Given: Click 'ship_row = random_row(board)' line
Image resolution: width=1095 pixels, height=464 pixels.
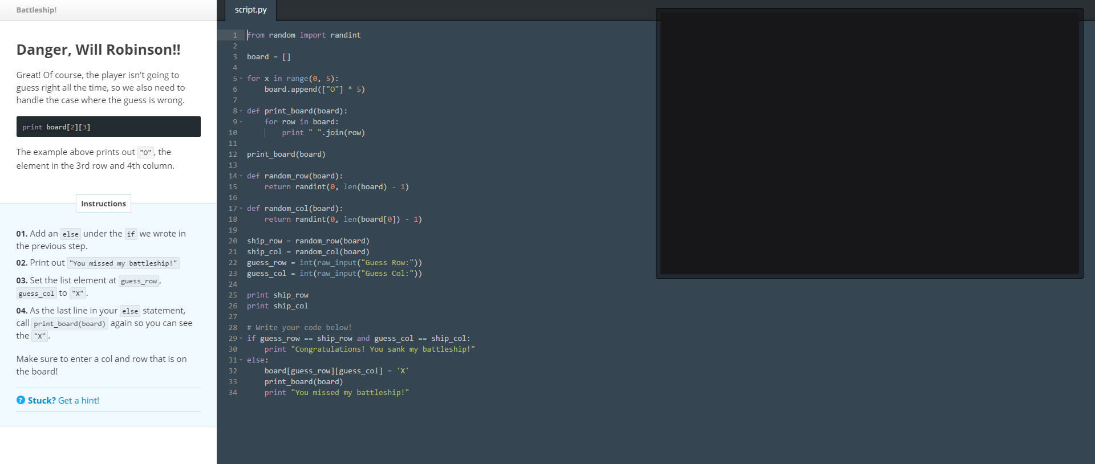Looking at the screenshot, I should pyautogui.click(x=308, y=241).
